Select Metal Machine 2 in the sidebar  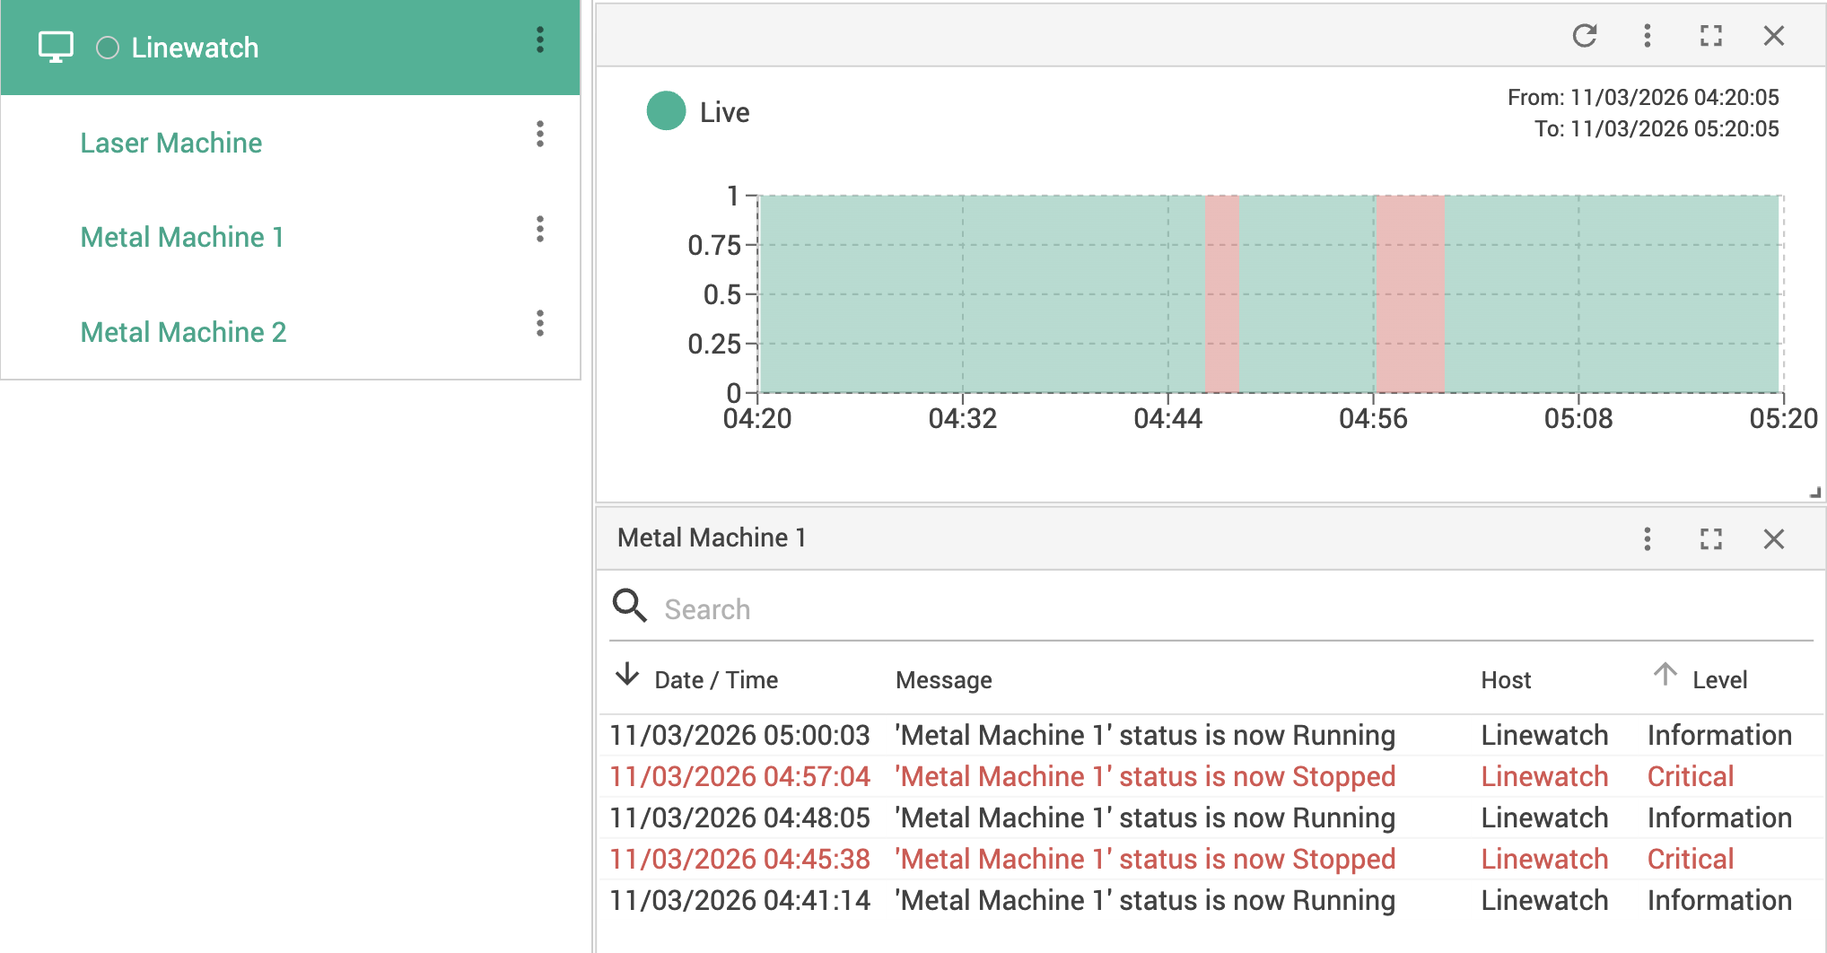pyautogui.click(x=183, y=332)
